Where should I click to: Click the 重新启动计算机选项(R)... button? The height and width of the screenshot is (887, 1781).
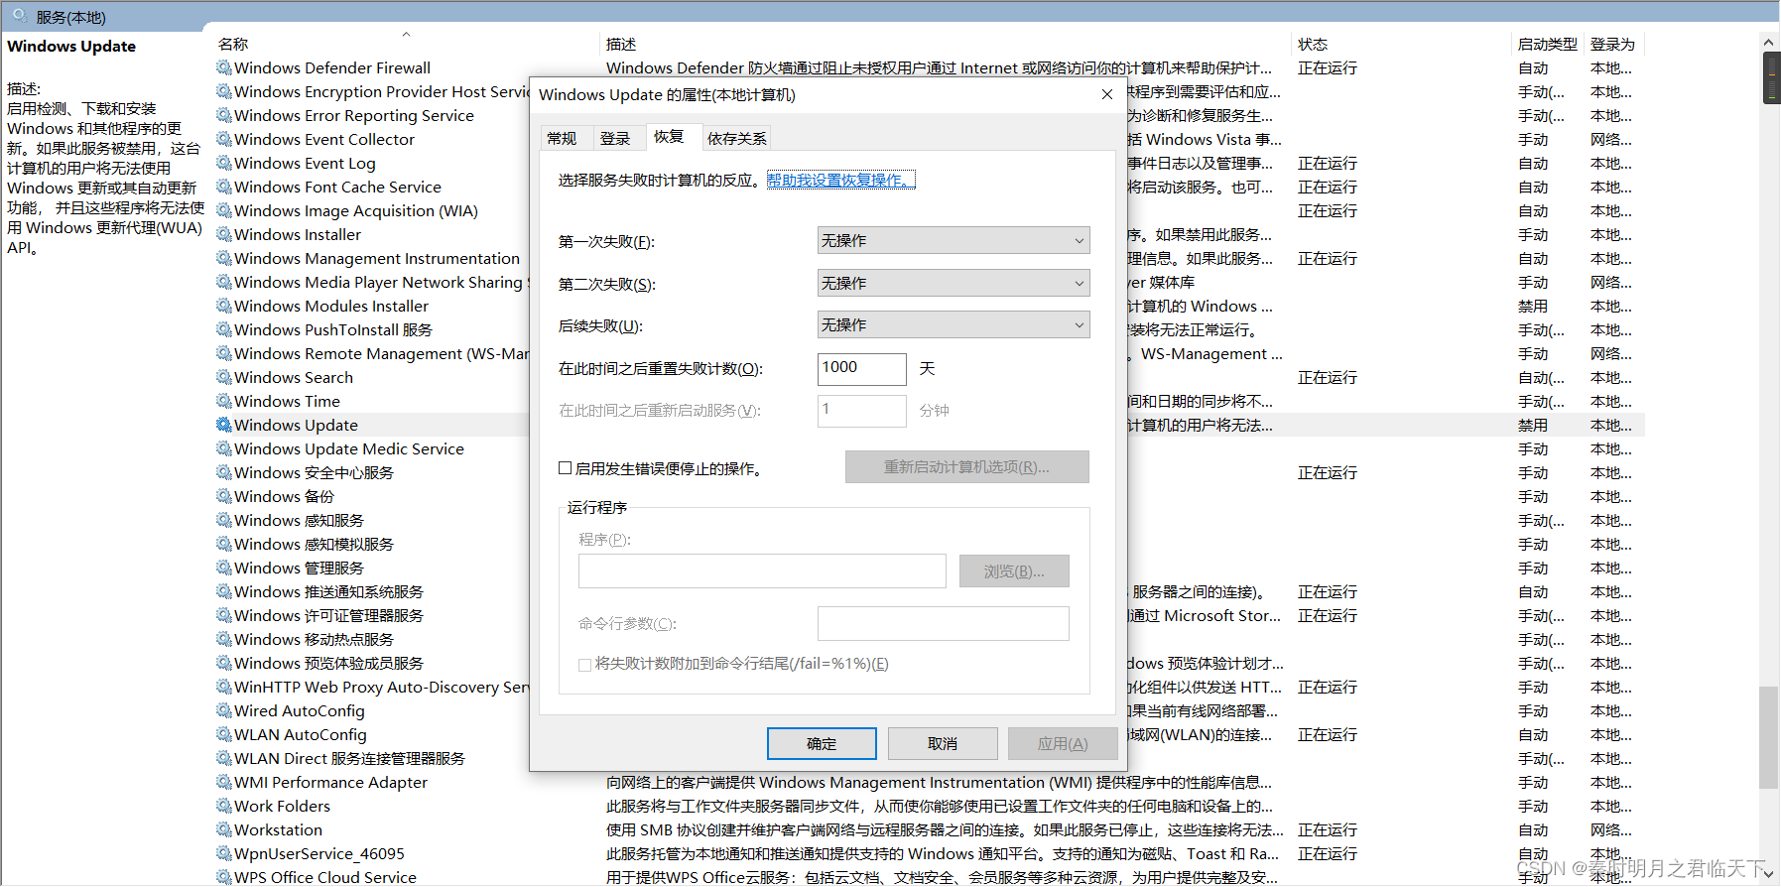pyautogui.click(x=967, y=467)
